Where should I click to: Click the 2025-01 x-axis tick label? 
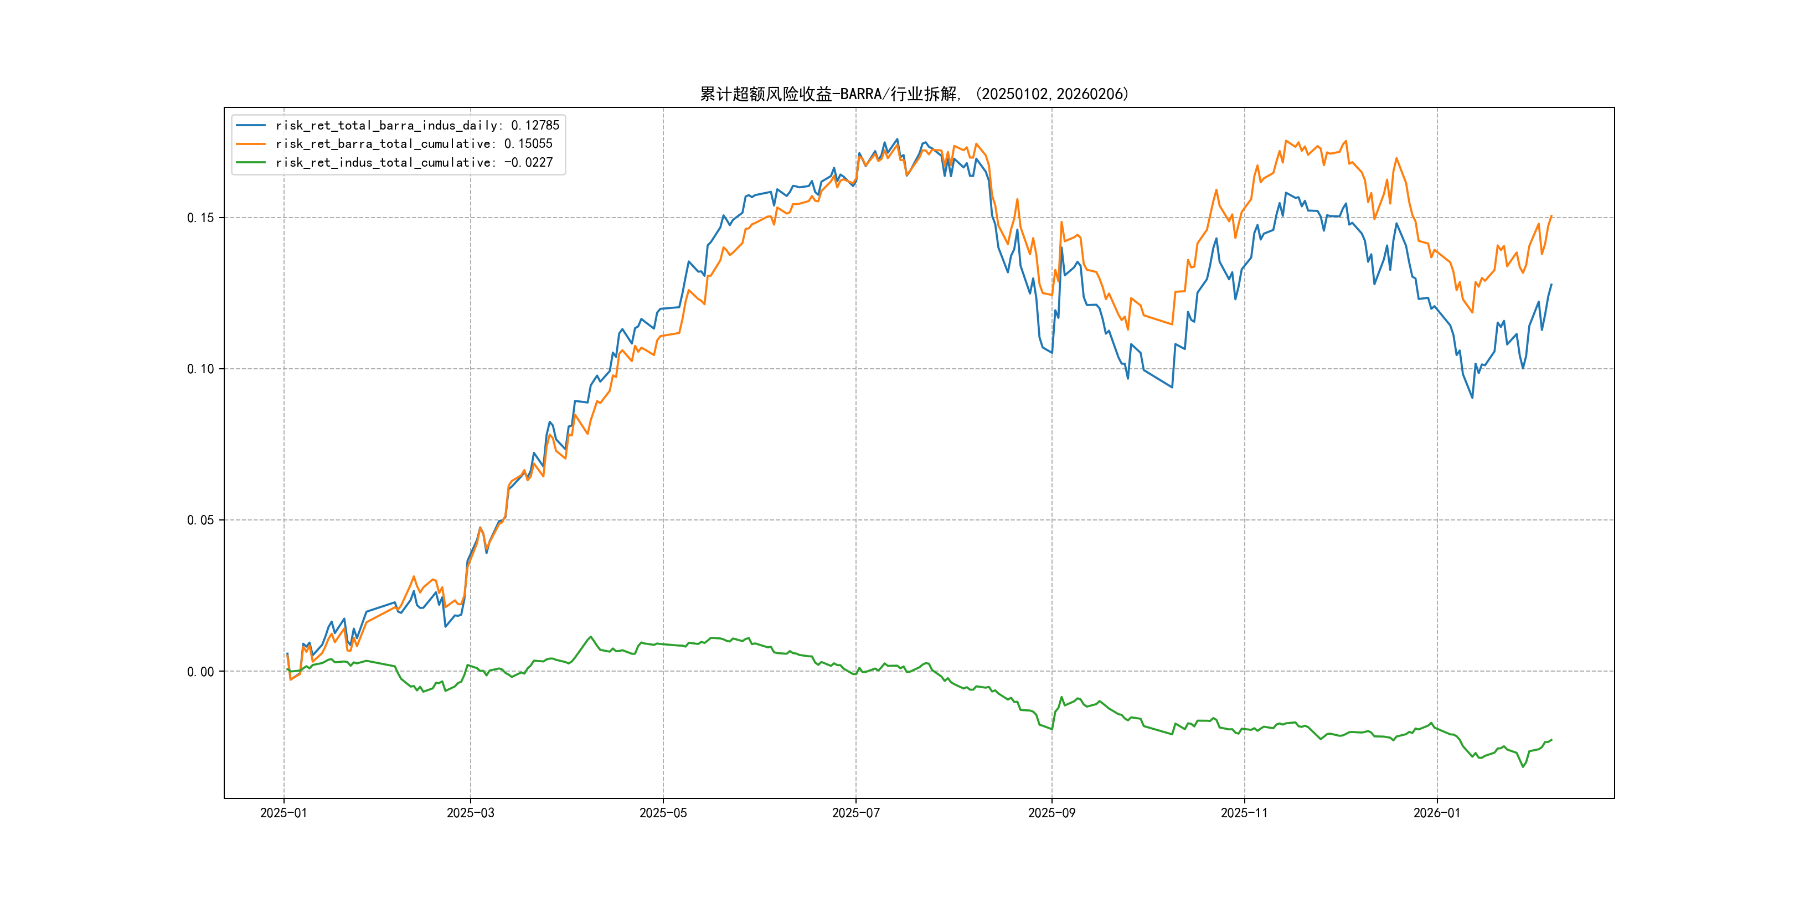pos(283,813)
